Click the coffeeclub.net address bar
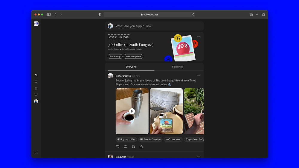 (149, 14)
